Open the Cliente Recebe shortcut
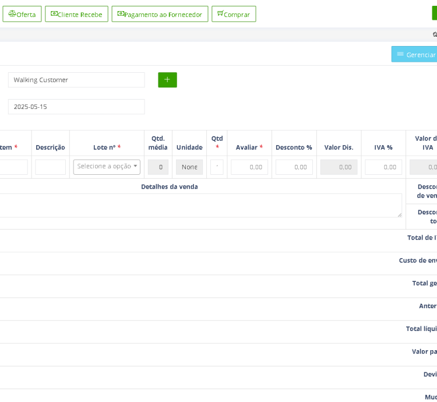Screen dimensions: 437x402 click(x=76, y=14)
